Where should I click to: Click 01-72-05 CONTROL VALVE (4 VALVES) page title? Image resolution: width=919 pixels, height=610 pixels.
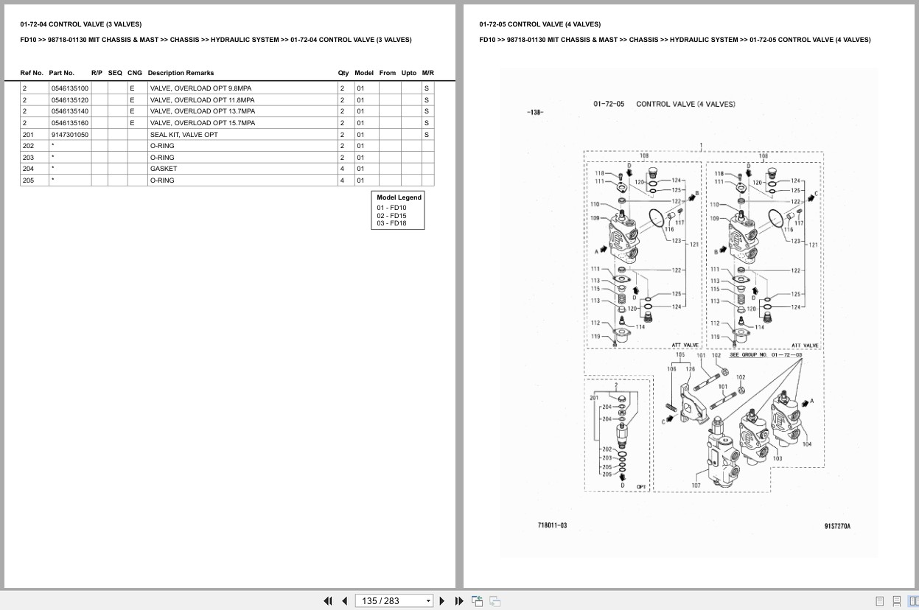[x=539, y=24]
